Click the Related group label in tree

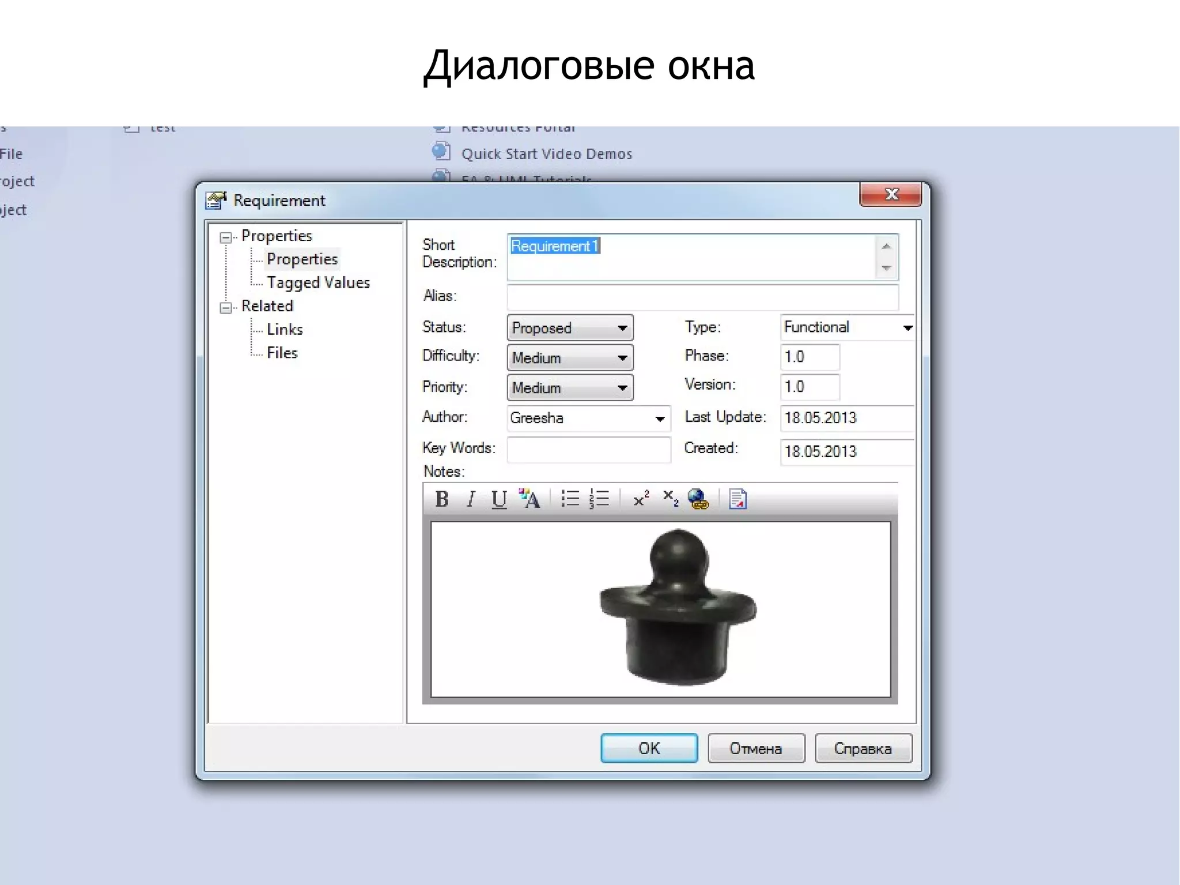click(267, 306)
